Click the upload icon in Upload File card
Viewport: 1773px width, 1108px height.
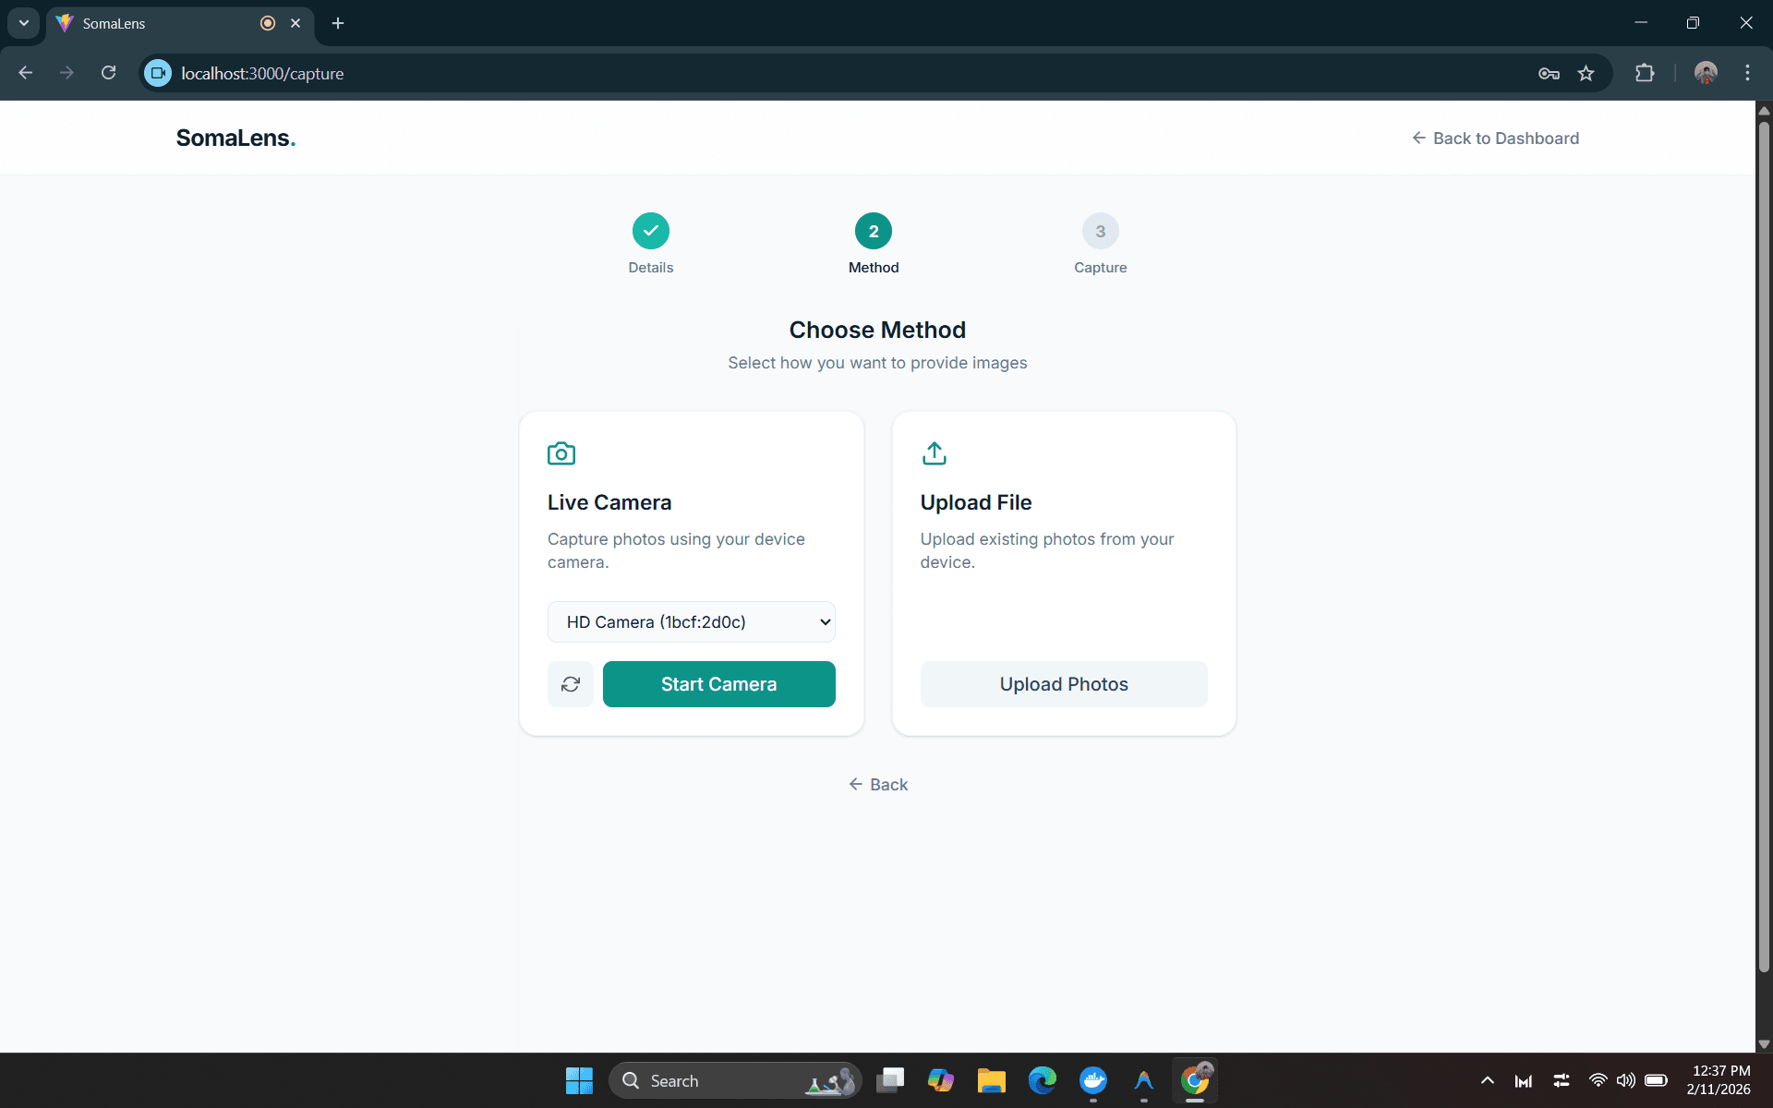(x=935, y=453)
